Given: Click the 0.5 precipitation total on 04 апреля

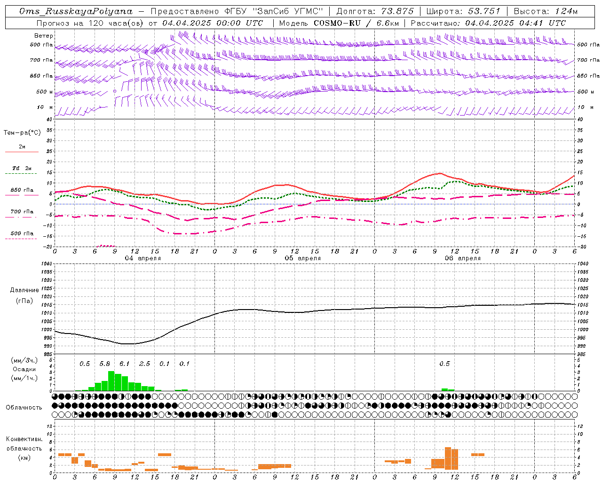Looking at the screenshot, I should tap(85, 364).
